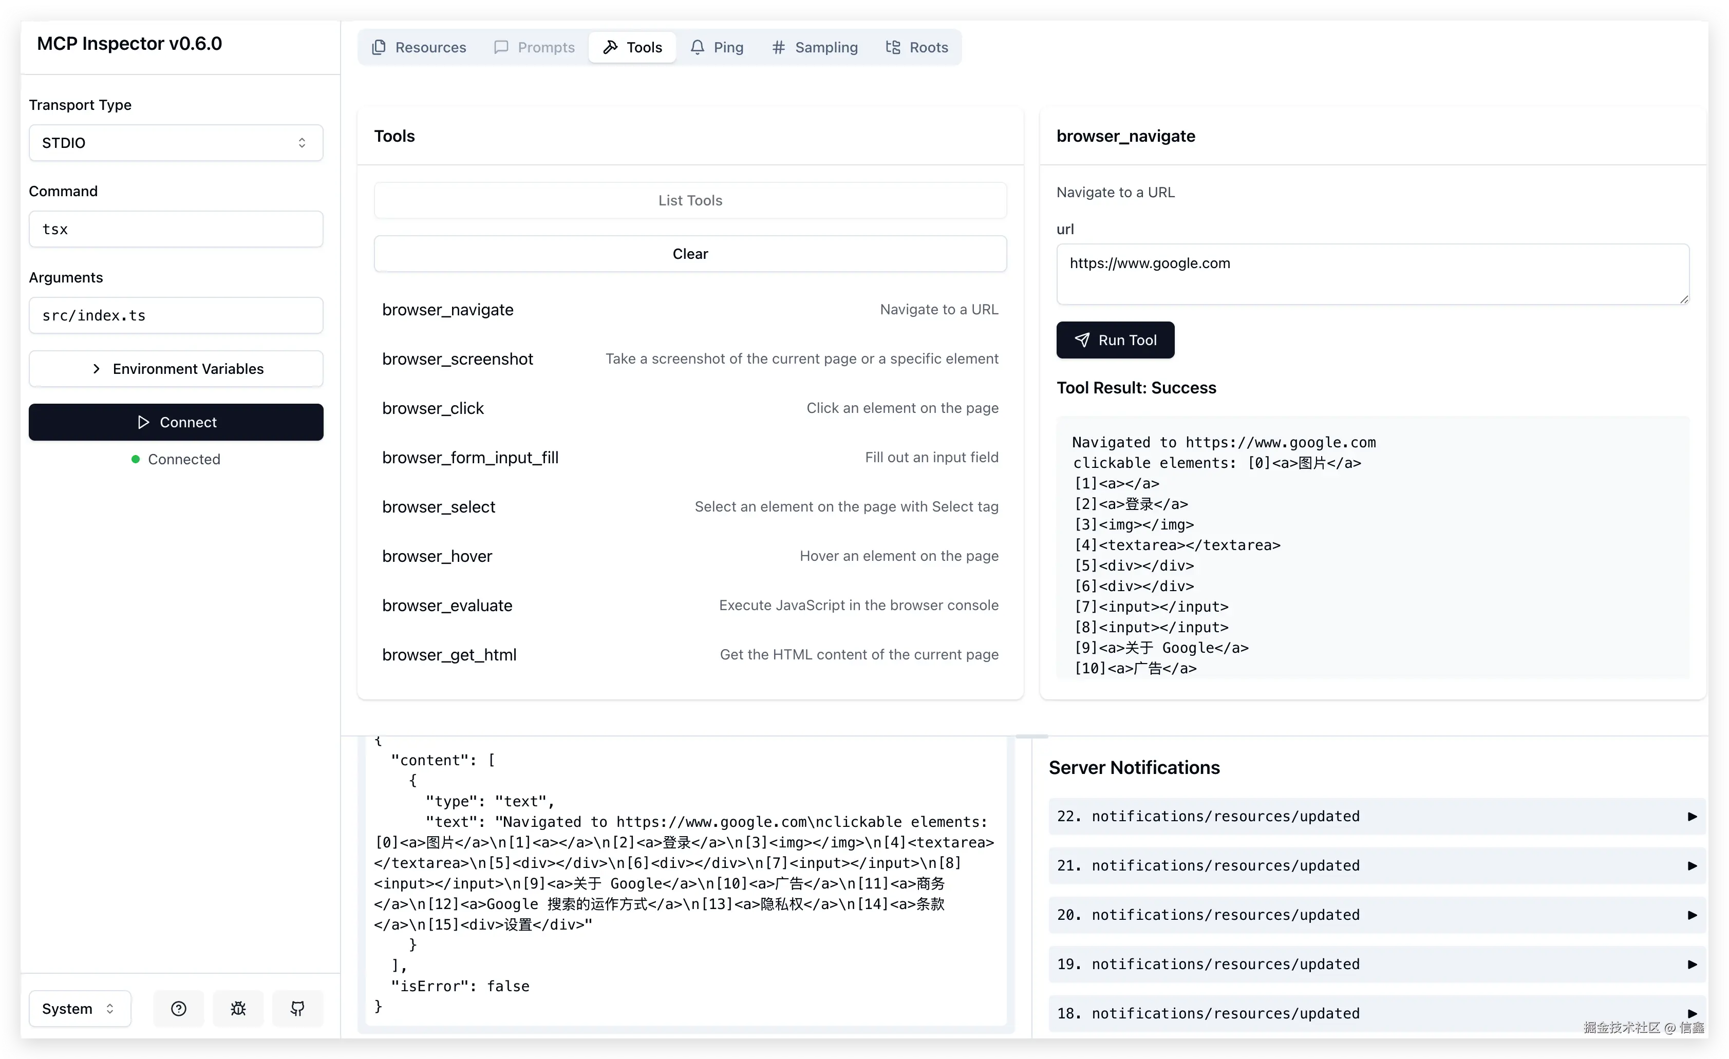The height and width of the screenshot is (1059, 1729).
Task: Switch to the Resources tab
Action: click(x=419, y=47)
